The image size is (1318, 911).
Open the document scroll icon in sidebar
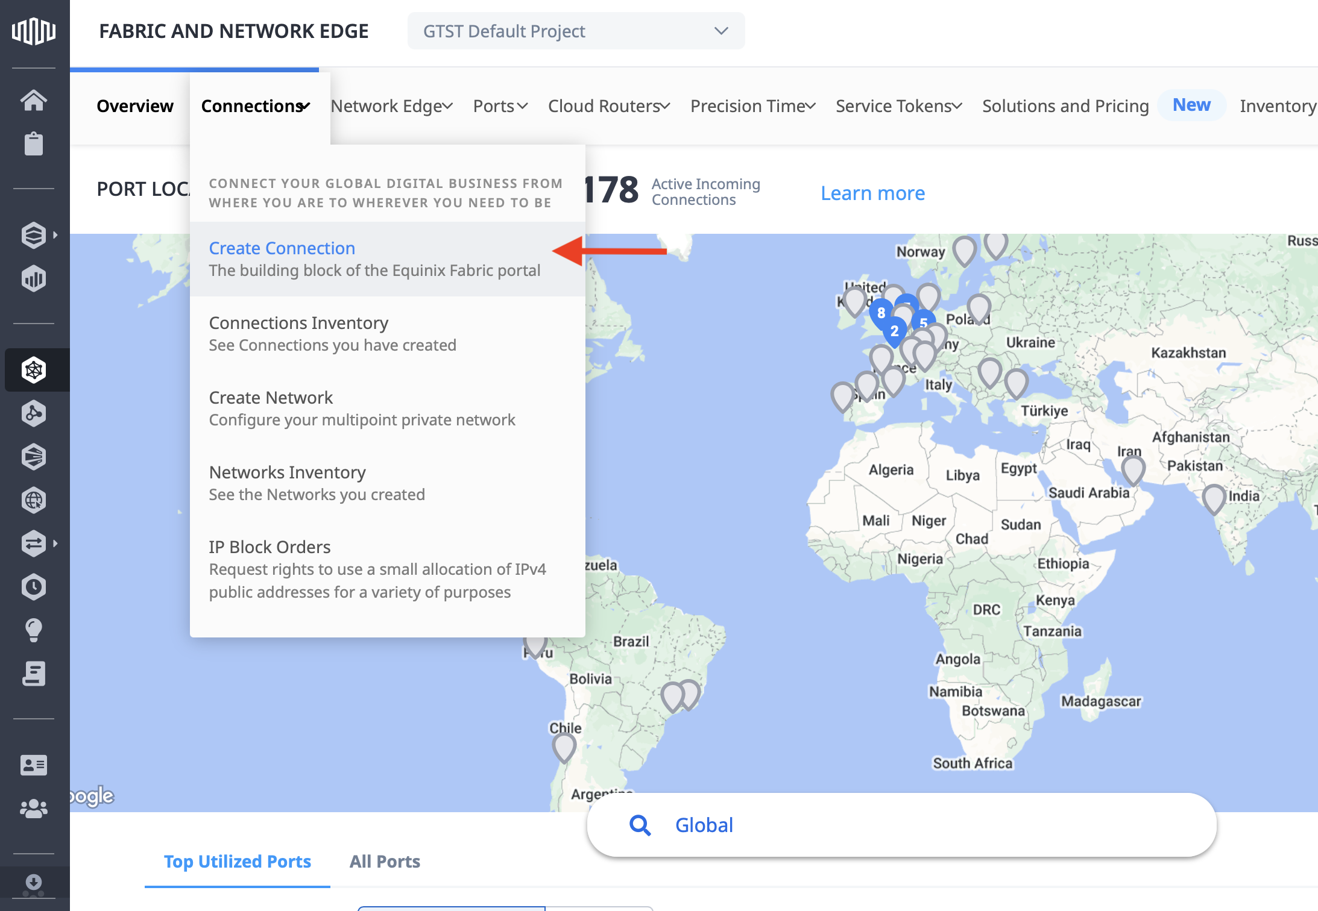pyautogui.click(x=34, y=674)
